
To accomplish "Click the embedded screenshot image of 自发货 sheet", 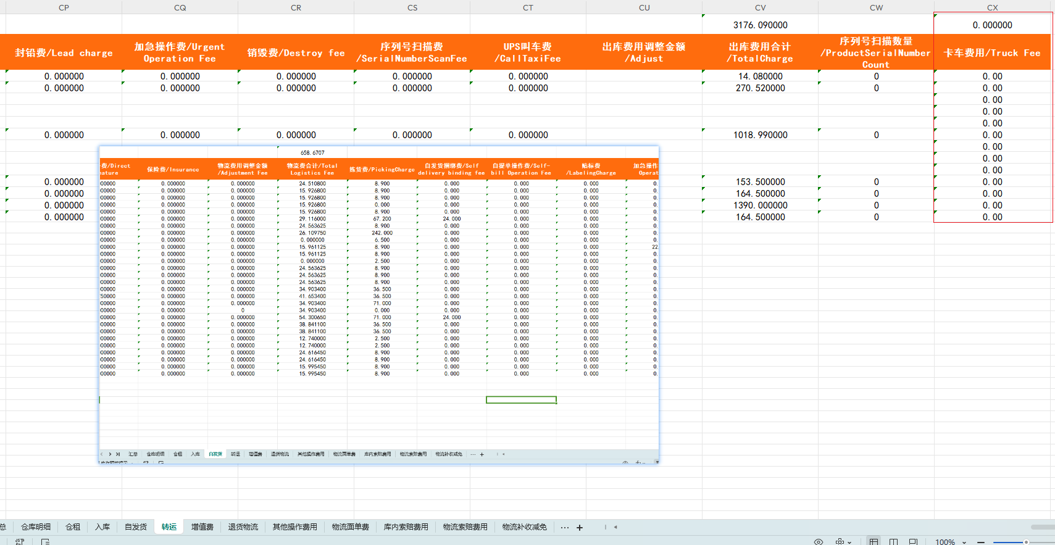I will point(379,305).
